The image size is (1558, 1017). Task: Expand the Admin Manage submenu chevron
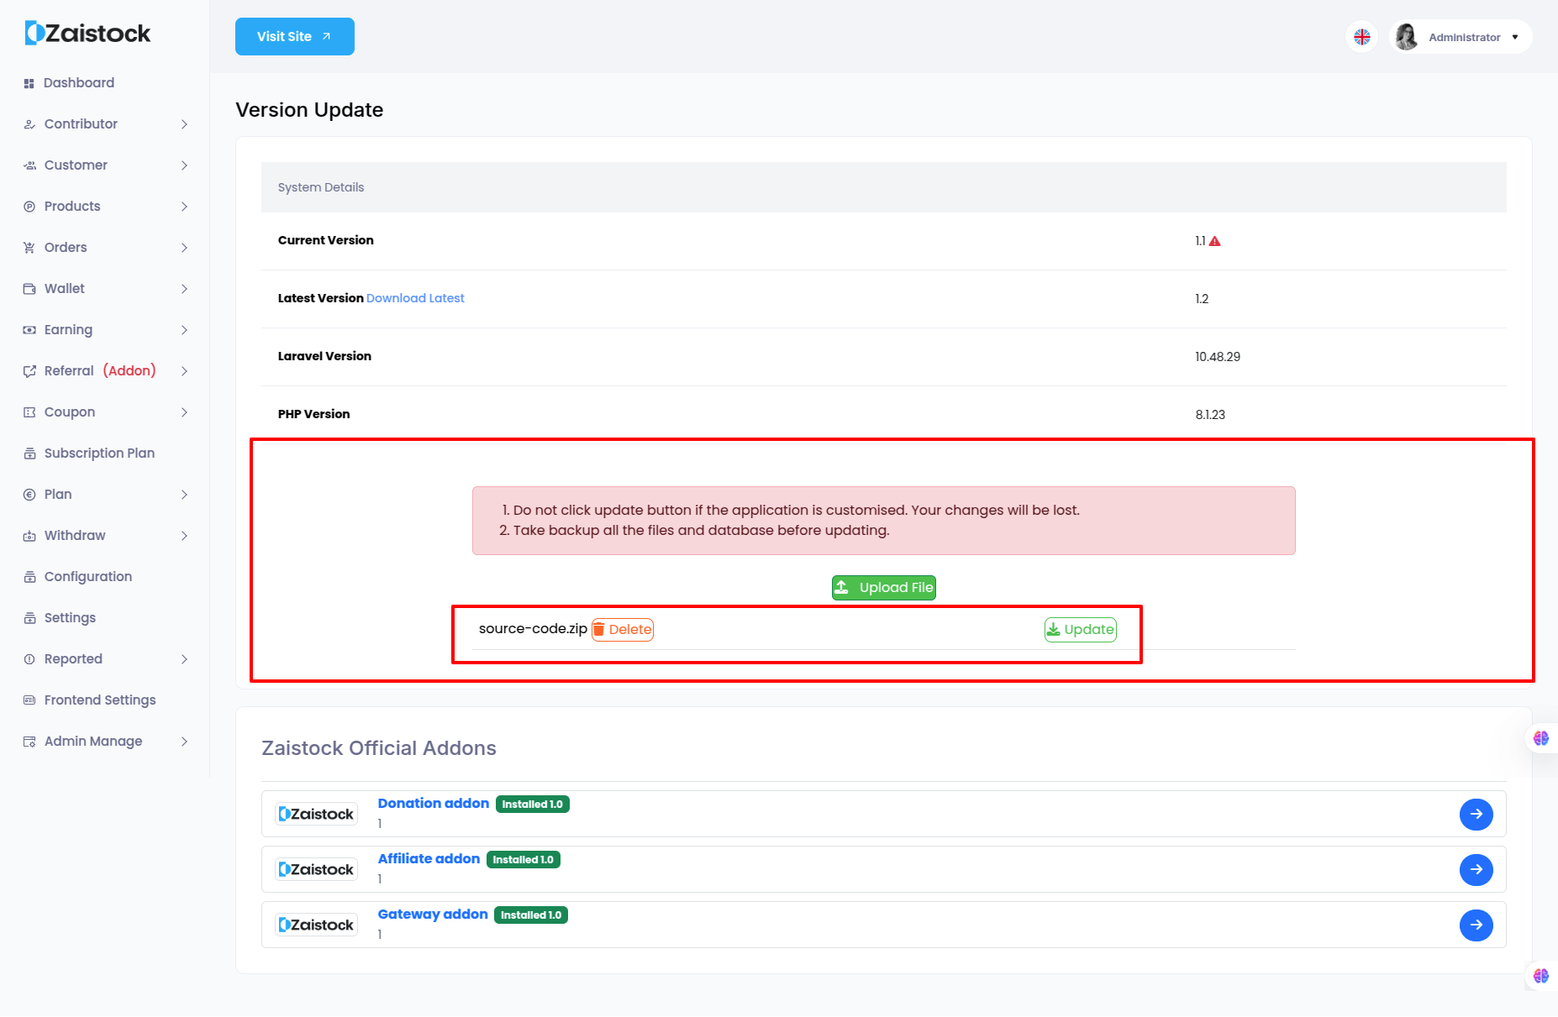[x=184, y=742]
